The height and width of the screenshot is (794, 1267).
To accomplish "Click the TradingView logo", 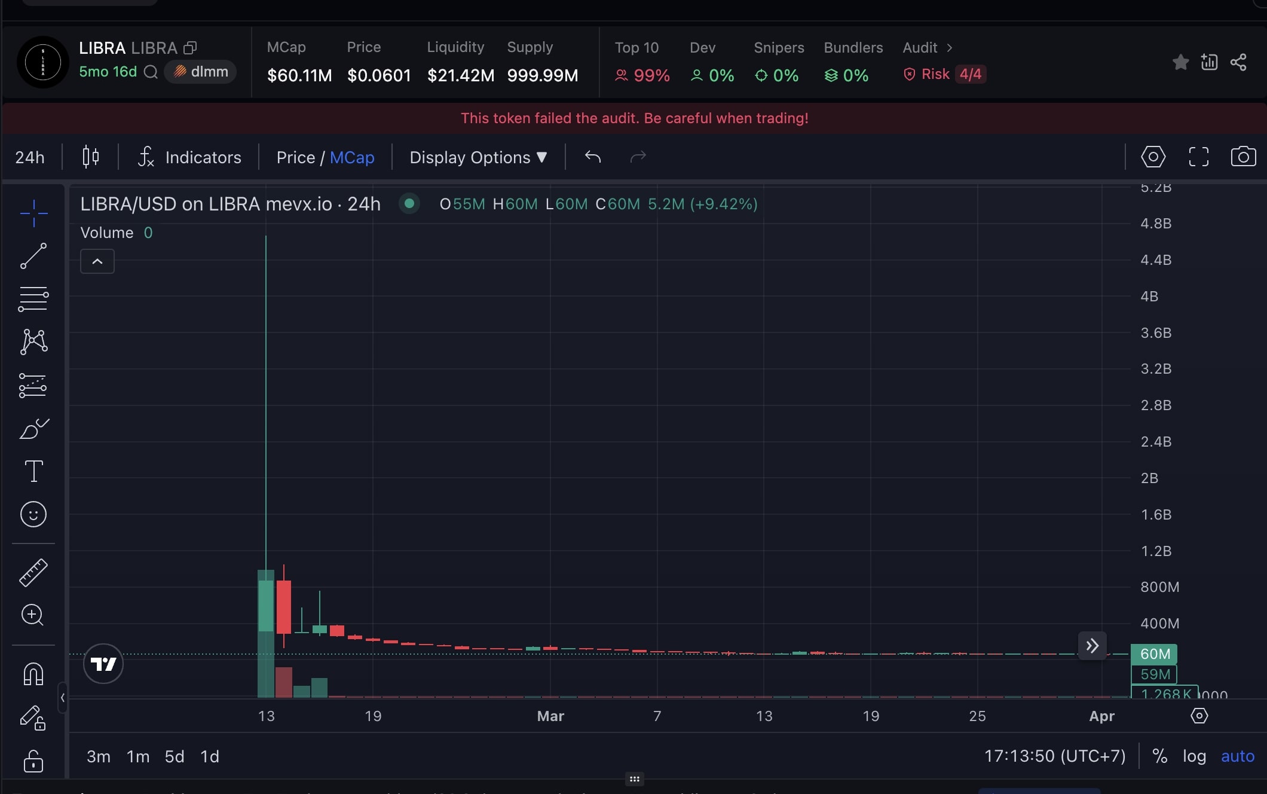I will coord(103,664).
